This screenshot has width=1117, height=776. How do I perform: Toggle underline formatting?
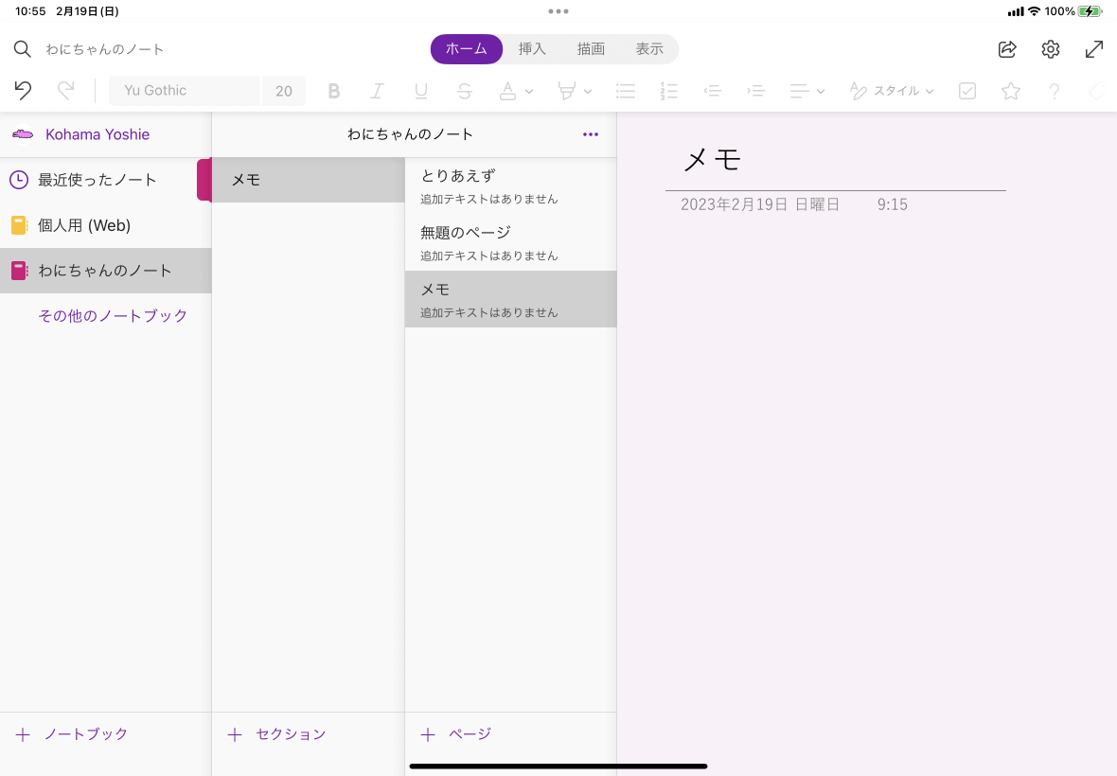tap(421, 91)
